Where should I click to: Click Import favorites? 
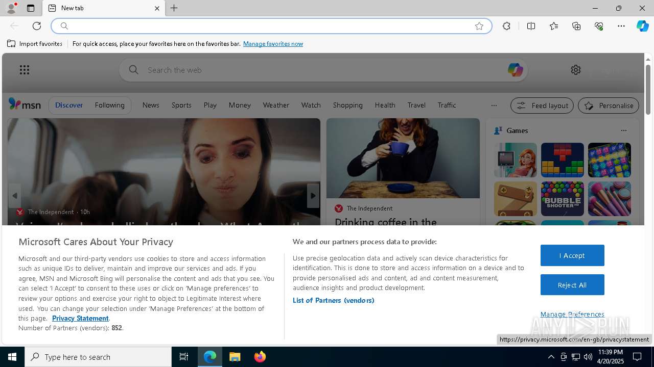point(35,44)
